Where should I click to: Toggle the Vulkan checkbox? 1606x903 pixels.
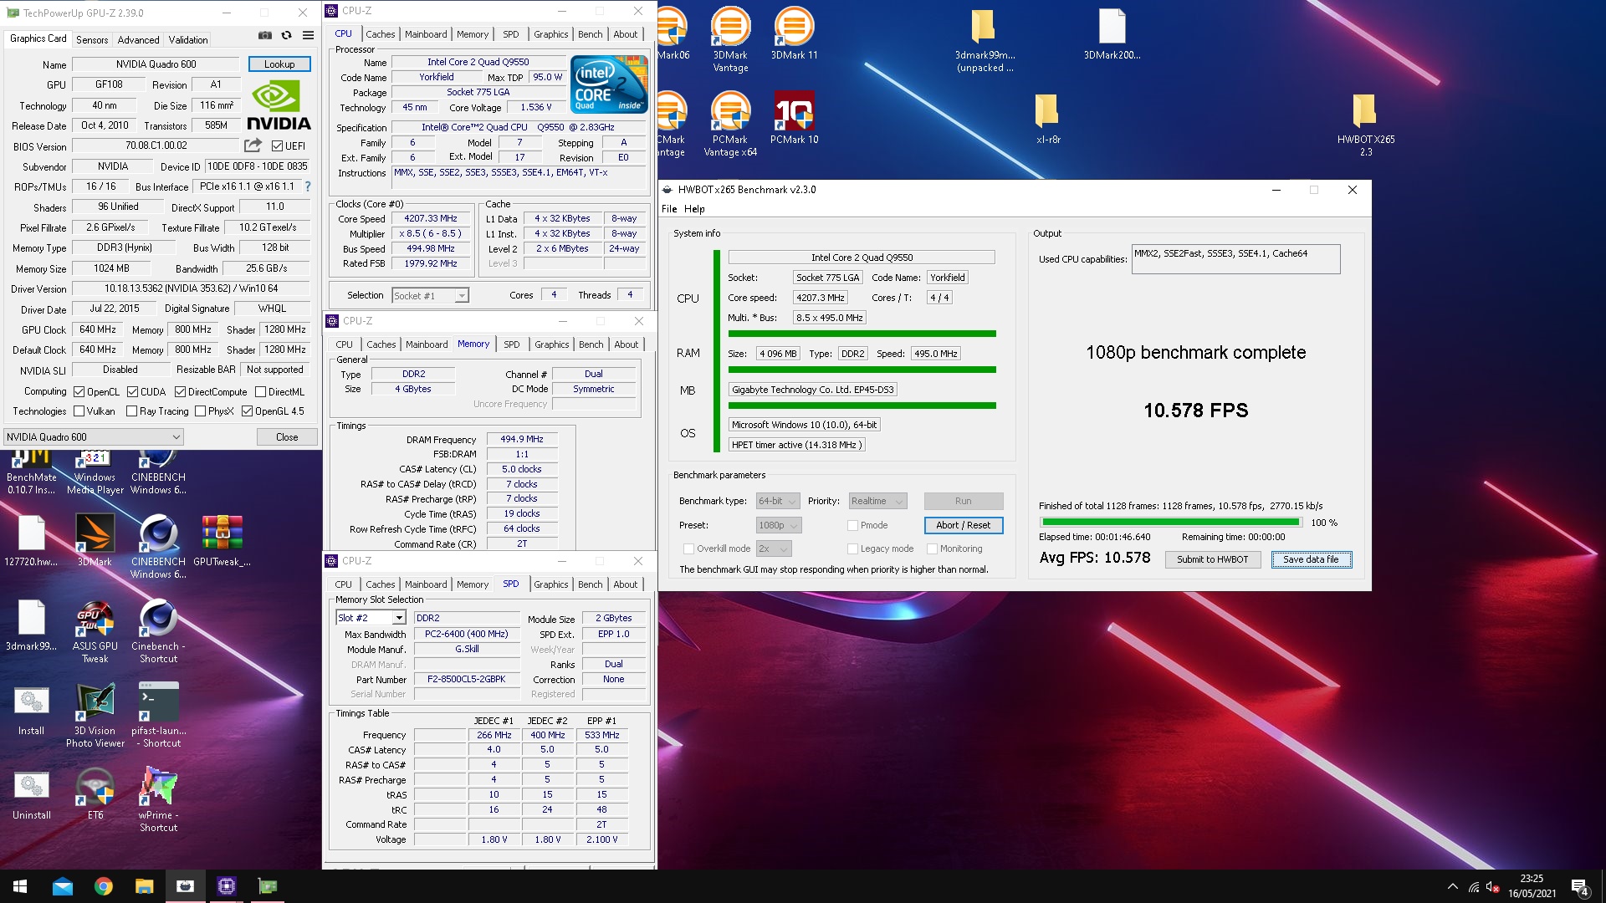click(x=79, y=411)
